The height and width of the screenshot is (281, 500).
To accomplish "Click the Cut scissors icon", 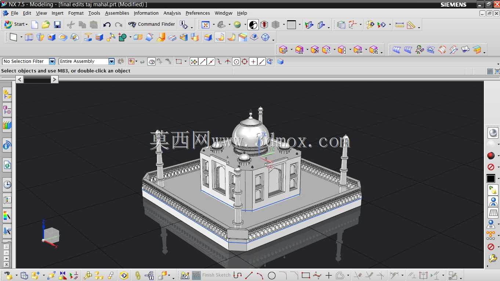I will 71,25.
